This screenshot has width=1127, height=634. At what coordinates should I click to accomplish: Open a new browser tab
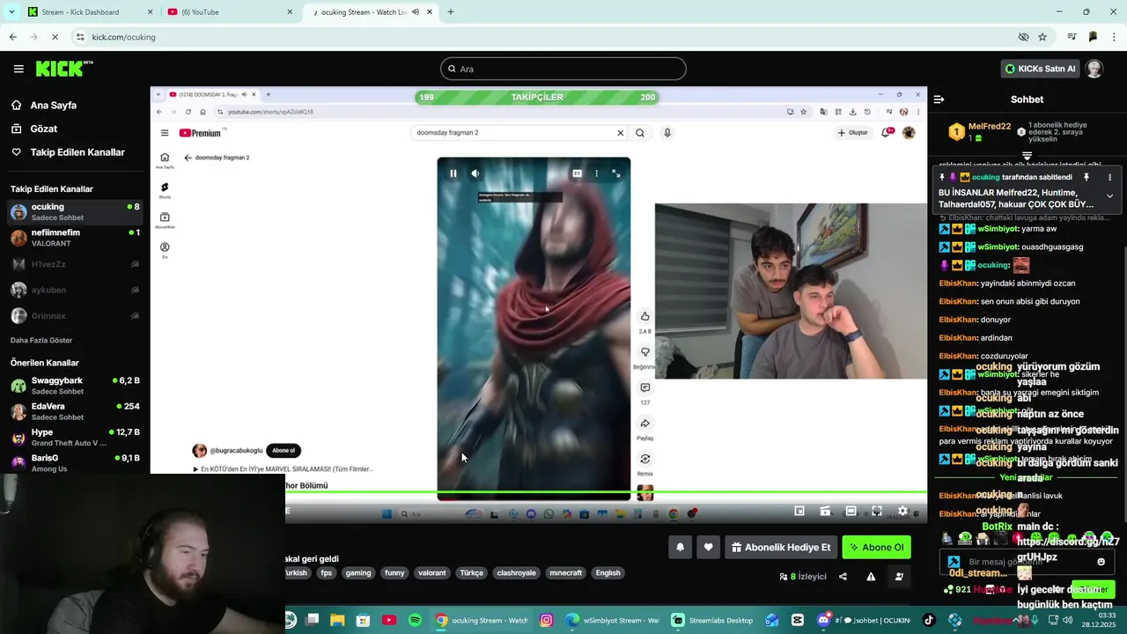tap(450, 12)
